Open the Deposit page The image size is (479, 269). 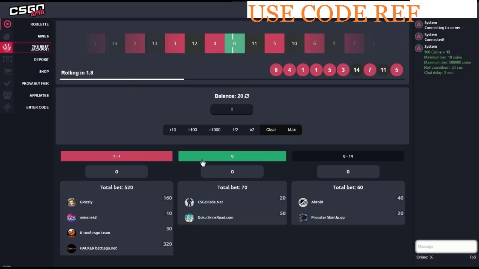(41, 59)
